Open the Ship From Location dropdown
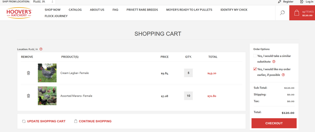Screen dimensions: 315x132 coord(43,2)
